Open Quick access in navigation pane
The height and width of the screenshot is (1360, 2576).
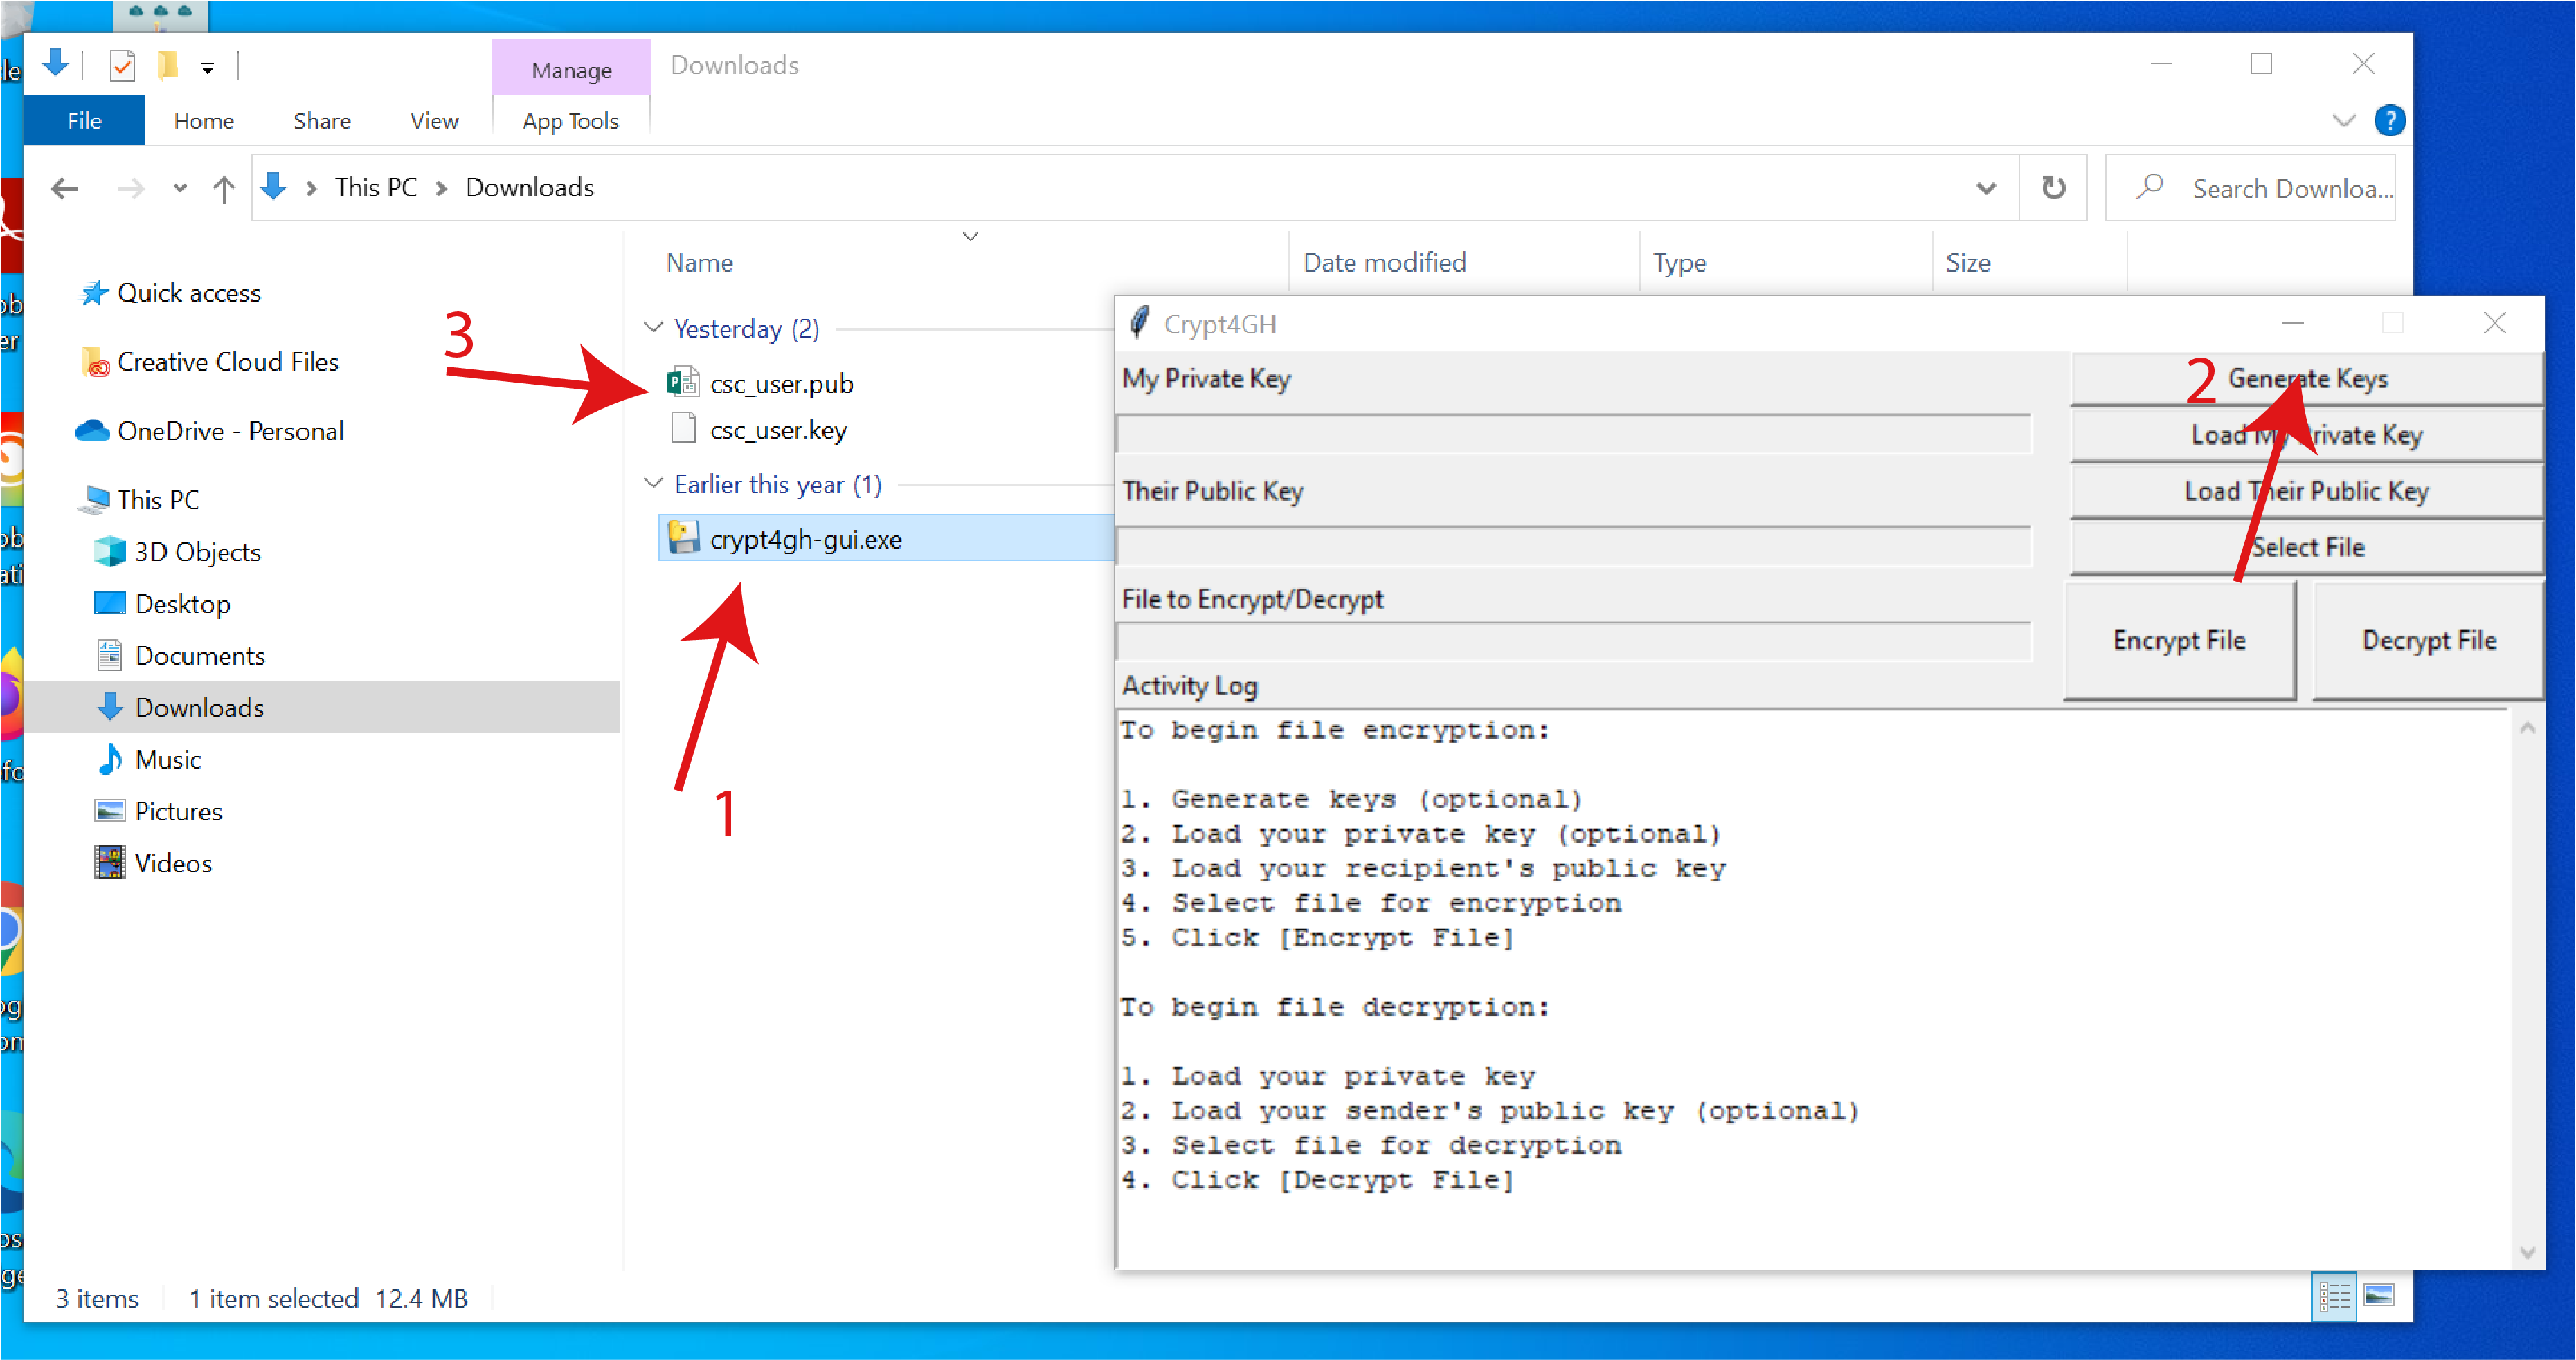tap(189, 293)
